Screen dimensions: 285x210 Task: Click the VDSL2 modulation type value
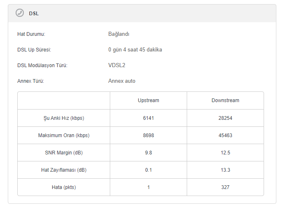click(117, 65)
